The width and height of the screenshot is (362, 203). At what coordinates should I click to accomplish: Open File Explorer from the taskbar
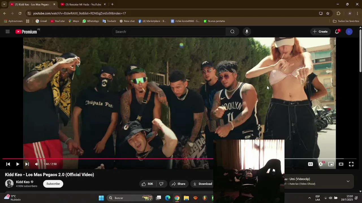pos(186,198)
